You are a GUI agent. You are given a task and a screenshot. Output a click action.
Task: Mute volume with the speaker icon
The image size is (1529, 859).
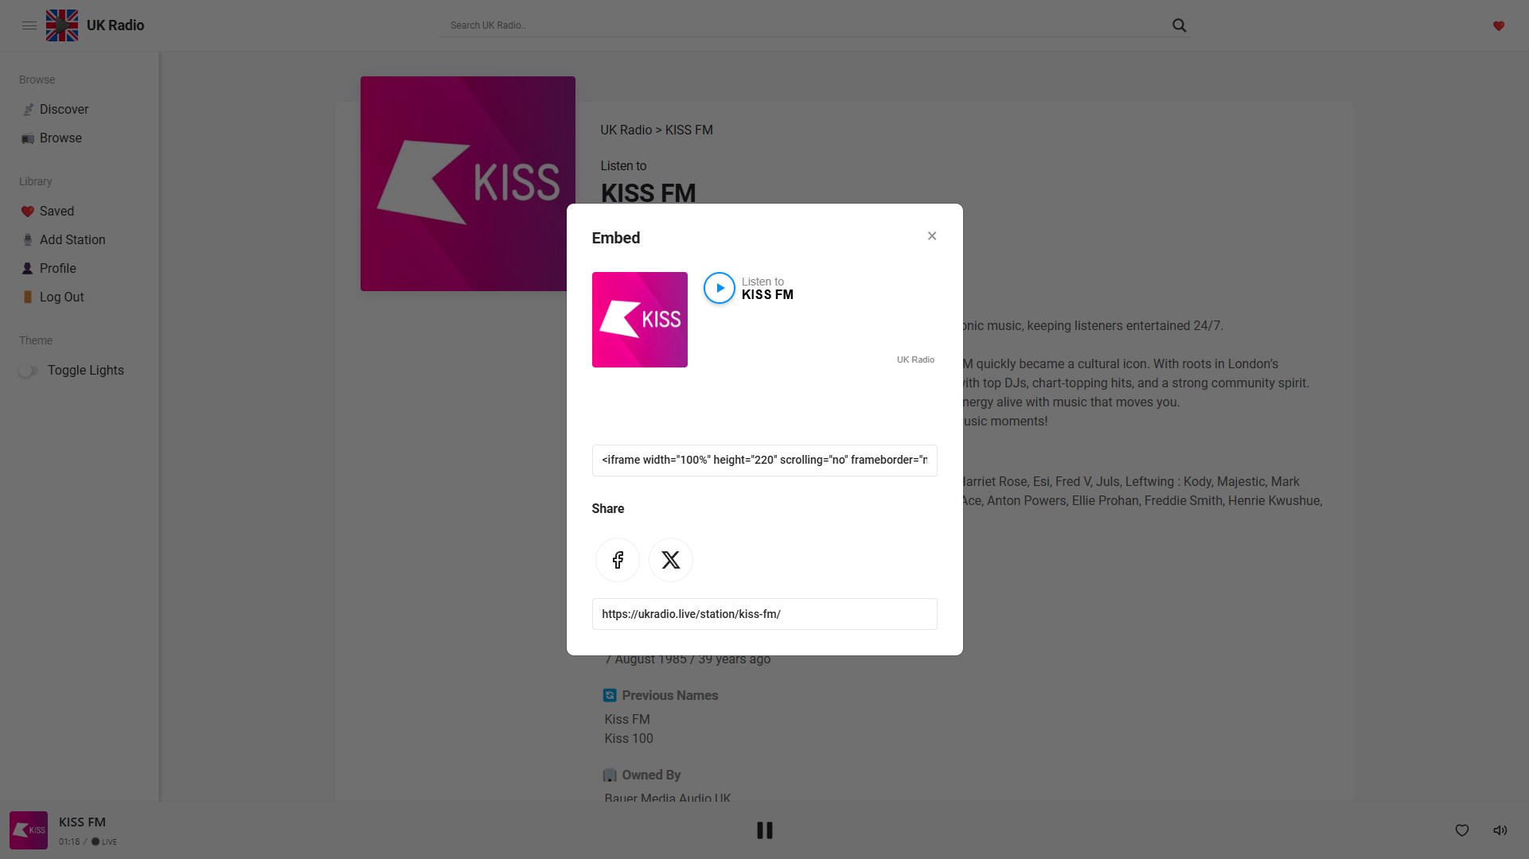1500,830
